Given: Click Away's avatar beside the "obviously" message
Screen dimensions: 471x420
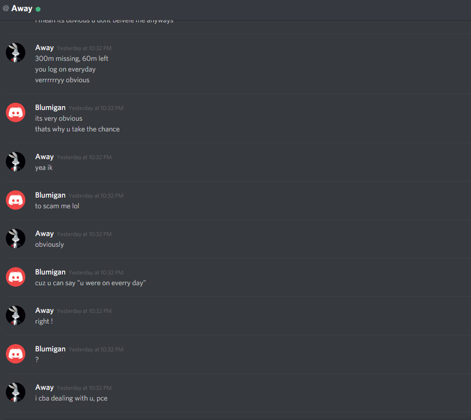Looking at the screenshot, I should pos(16,238).
